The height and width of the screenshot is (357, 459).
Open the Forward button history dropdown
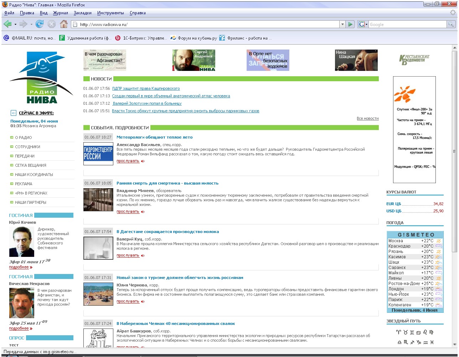[x=31, y=24]
